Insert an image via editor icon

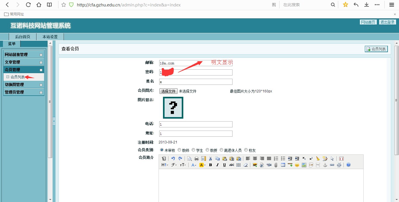click(255, 165)
